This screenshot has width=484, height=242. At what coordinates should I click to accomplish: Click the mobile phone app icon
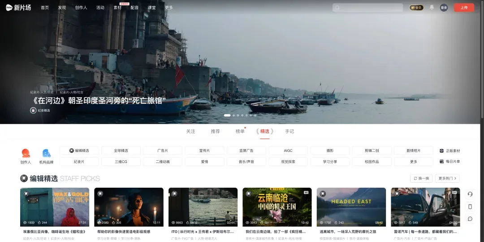point(470,207)
